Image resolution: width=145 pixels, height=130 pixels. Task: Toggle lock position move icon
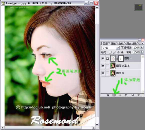tap(118, 52)
